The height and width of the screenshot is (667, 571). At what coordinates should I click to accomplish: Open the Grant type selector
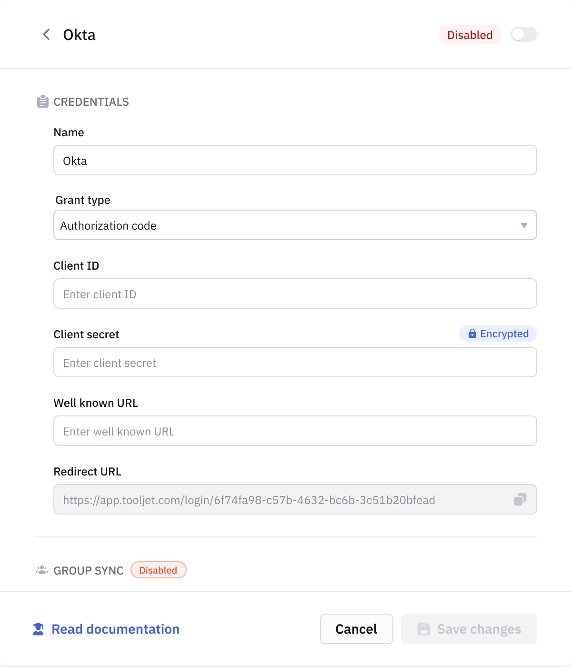tap(295, 225)
